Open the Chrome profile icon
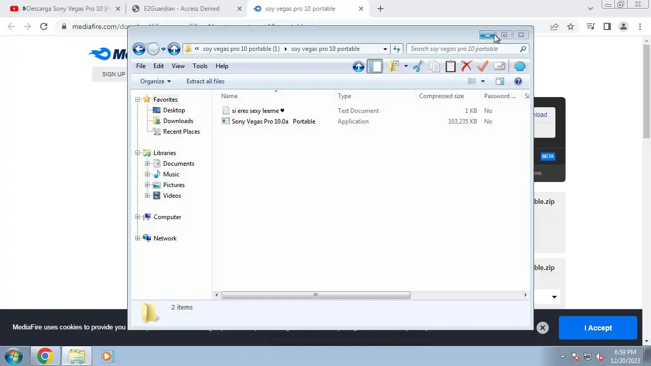Image resolution: width=651 pixels, height=366 pixels. (x=623, y=26)
